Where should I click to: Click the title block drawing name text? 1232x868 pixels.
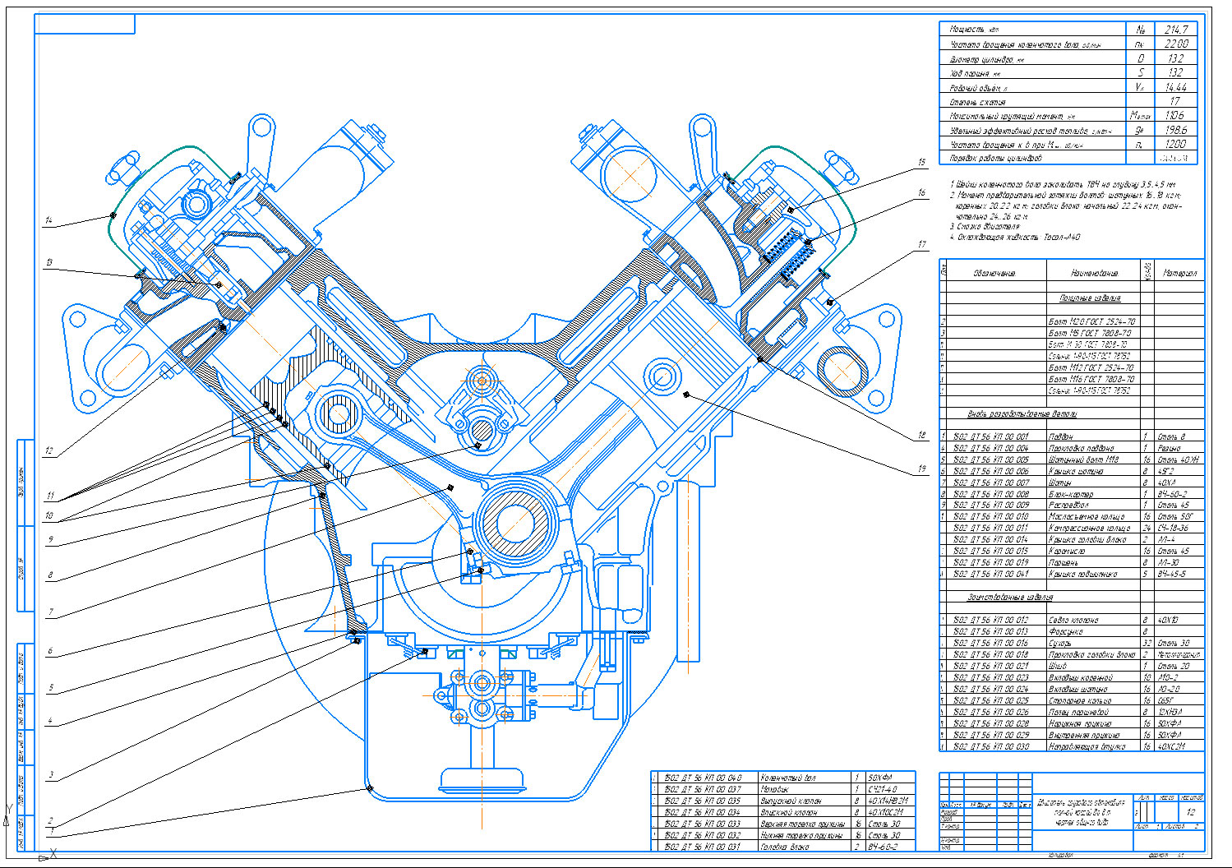click(x=1081, y=810)
